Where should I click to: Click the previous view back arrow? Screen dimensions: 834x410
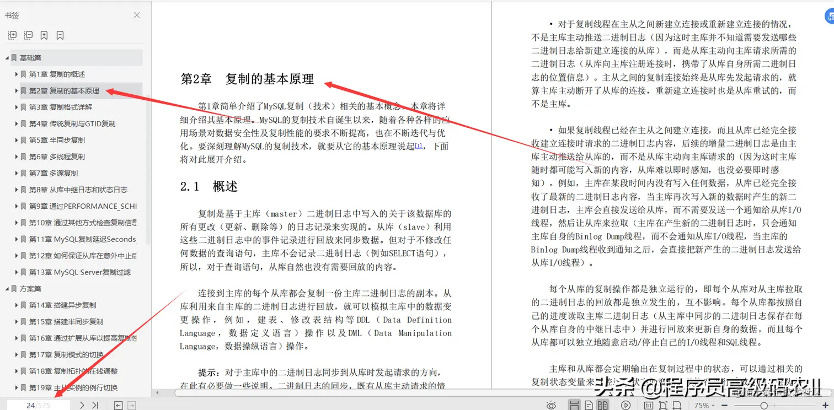coord(117,404)
